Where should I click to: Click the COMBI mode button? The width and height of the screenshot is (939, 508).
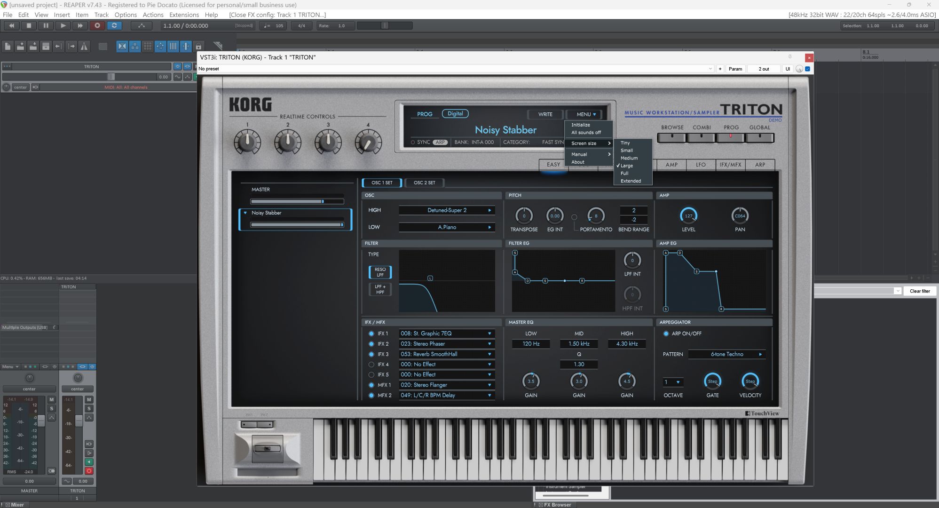click(x=701, y=137)
